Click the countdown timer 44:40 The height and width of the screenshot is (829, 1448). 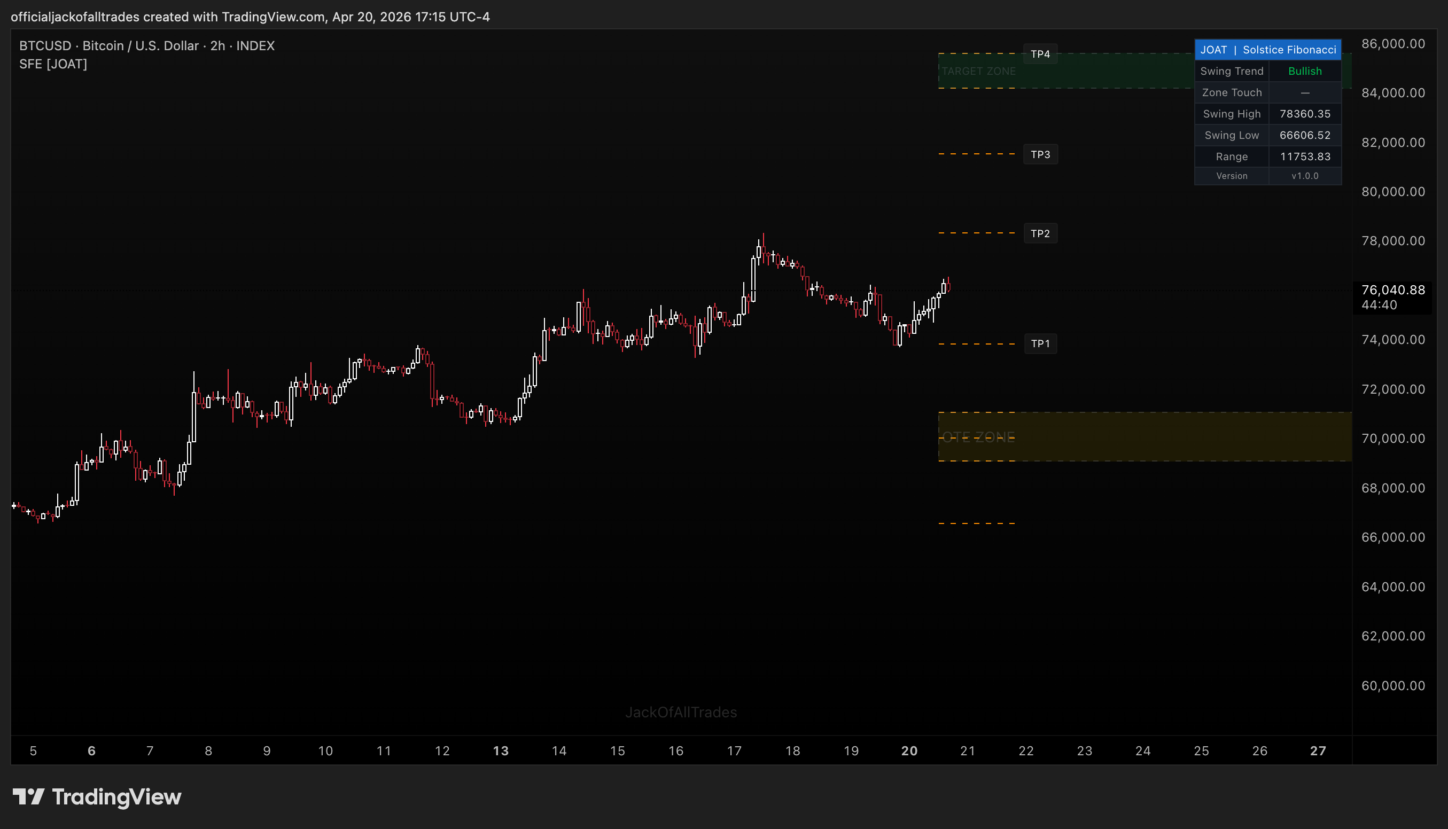tap(1379, 305)
